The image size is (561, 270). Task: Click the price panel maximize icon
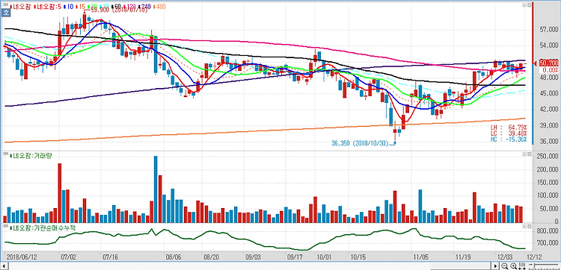point(524,5)
